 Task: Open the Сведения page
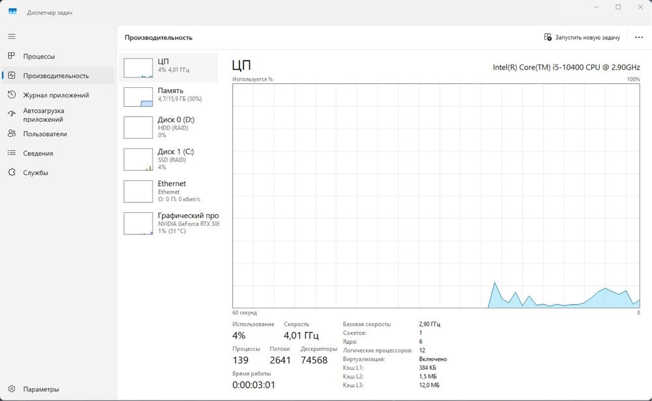pyautogui.click(x=58, y=153)
